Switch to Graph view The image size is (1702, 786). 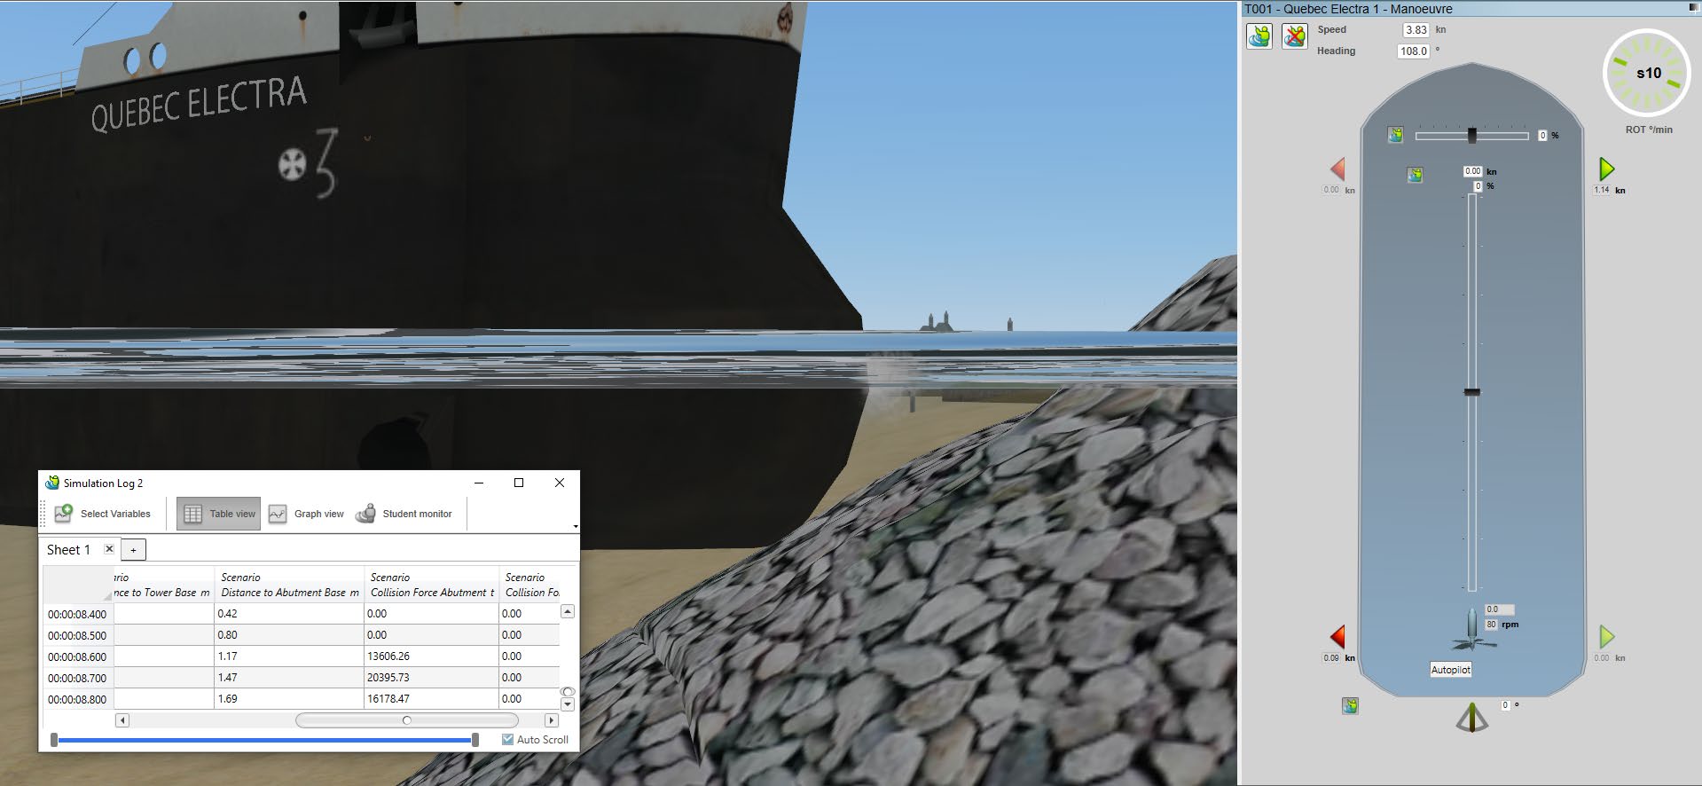pyautogui.click(x=306, y=514)
